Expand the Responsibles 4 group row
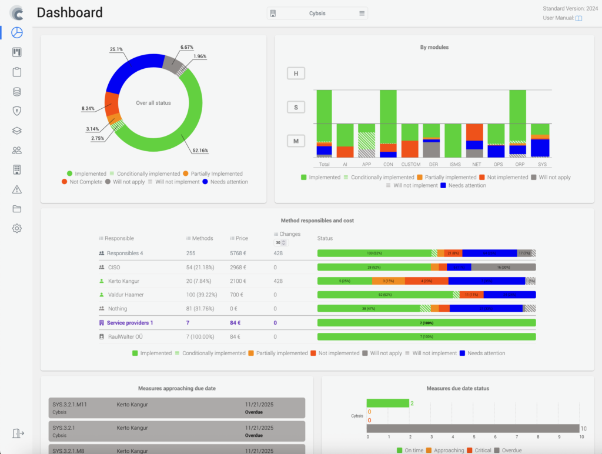The image size is (602, 454). point(125,253)
